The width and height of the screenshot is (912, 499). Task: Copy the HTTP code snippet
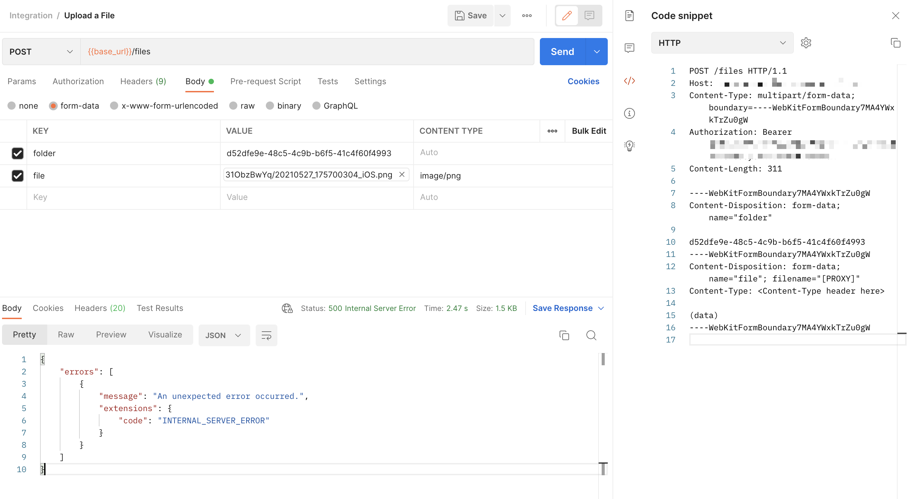896,43
